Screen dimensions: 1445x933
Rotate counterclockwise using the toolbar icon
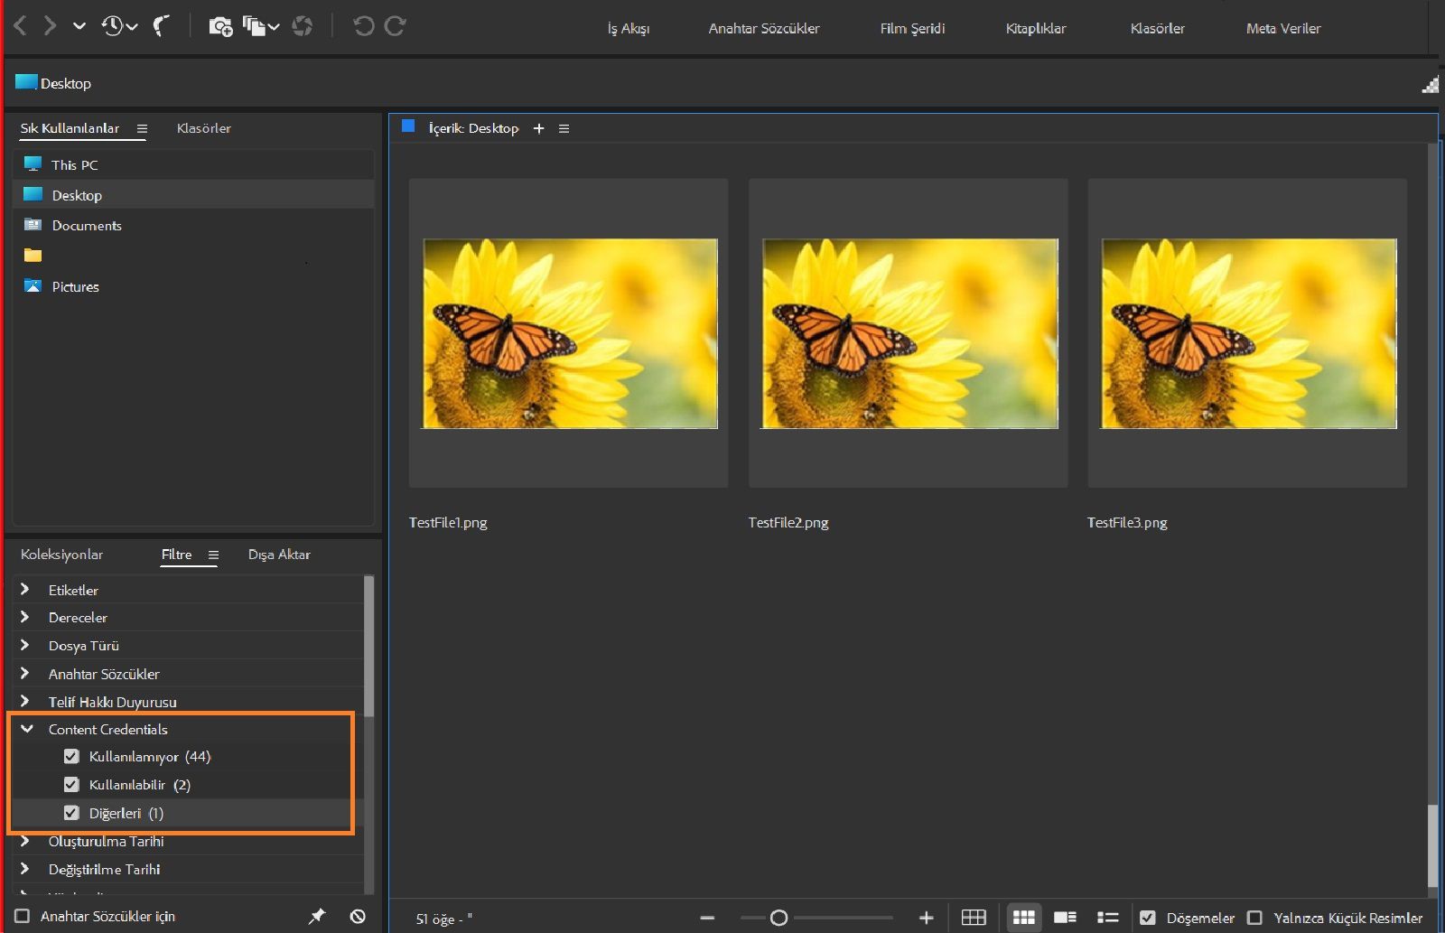click(363, 26)
